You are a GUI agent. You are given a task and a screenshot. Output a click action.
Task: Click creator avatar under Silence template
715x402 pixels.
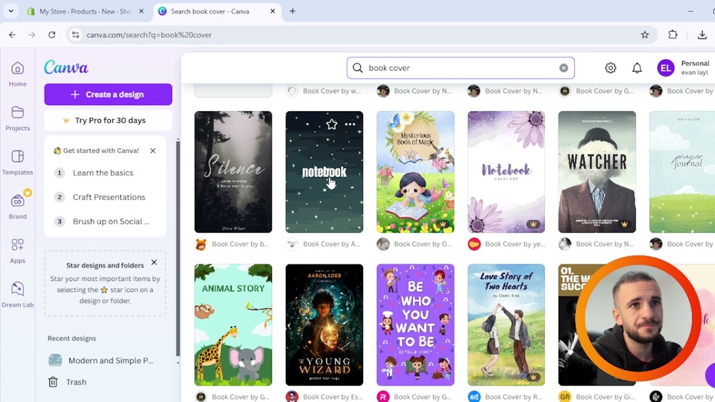201,244
